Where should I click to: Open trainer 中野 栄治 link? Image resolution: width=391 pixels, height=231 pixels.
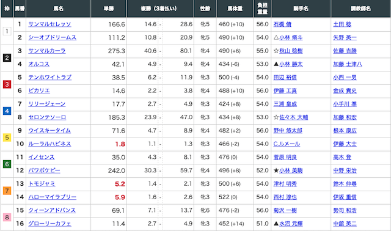click(345, 170)
